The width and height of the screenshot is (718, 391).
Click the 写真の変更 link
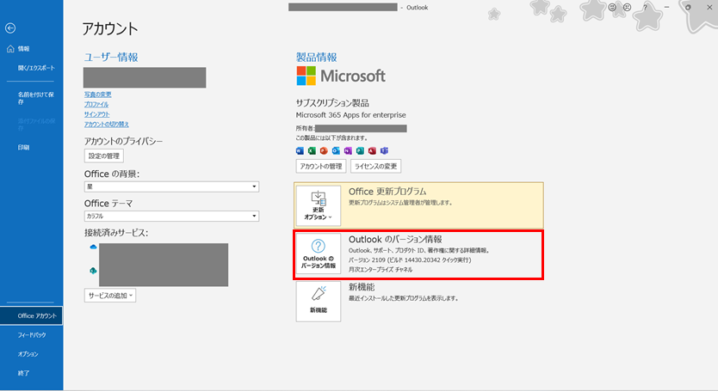tap(97, 95)
